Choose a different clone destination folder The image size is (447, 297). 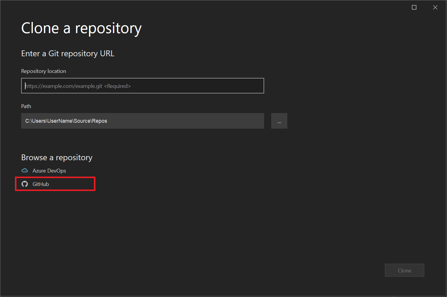tap(279, 121)
